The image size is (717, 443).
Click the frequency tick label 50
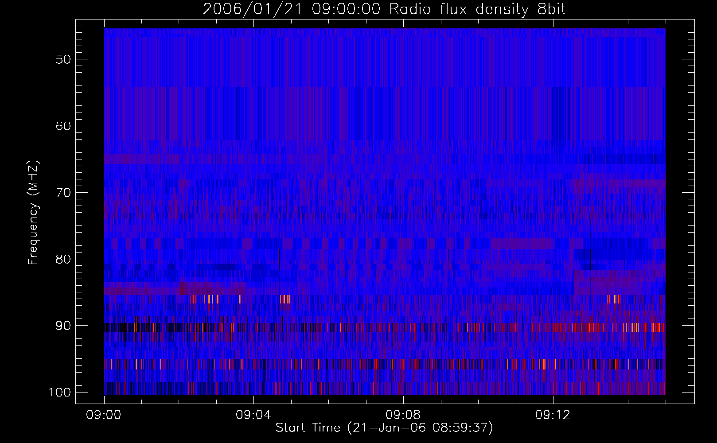pyautogui.click(x=63, y=59)
